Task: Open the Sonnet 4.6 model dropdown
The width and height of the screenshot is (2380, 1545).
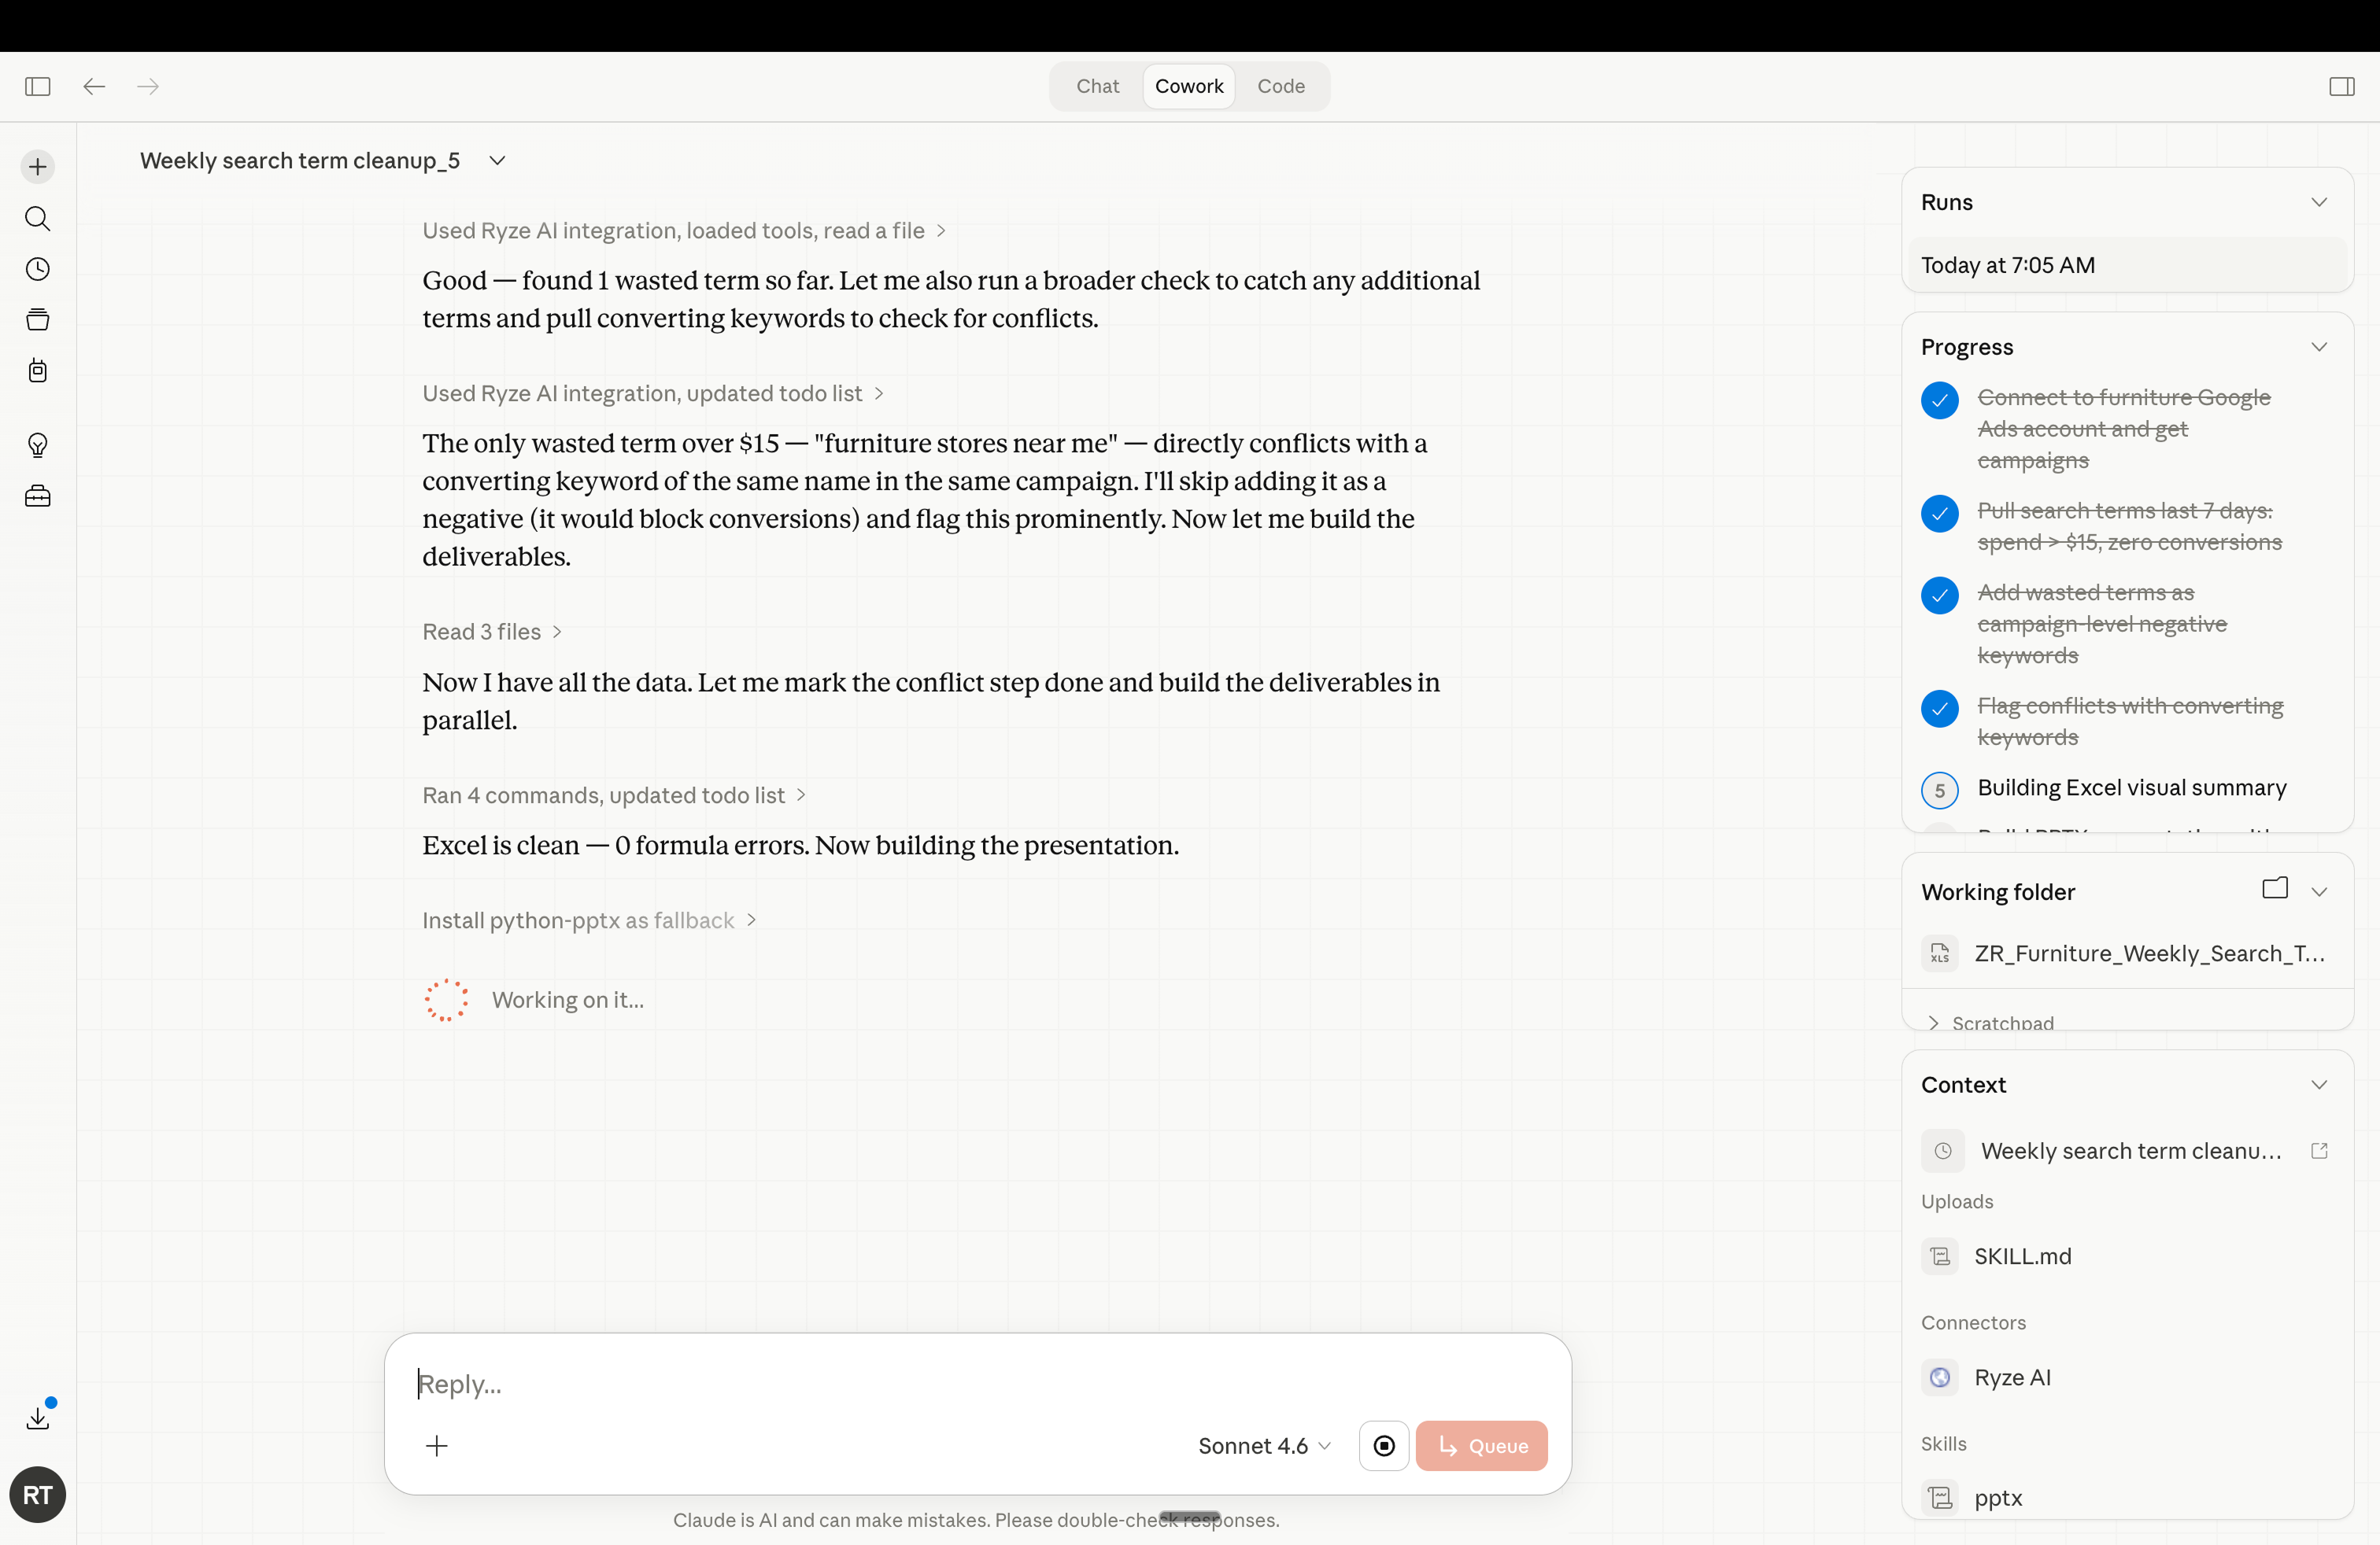Action: [x=1263, y=1445]
